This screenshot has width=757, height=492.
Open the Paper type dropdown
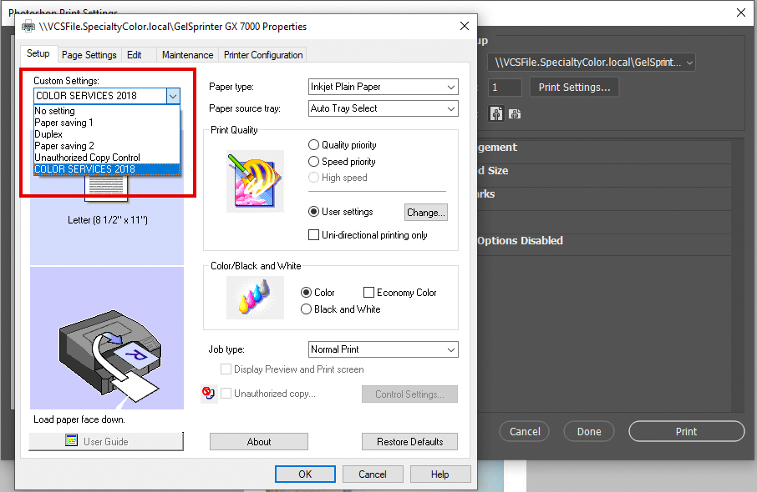383,87
